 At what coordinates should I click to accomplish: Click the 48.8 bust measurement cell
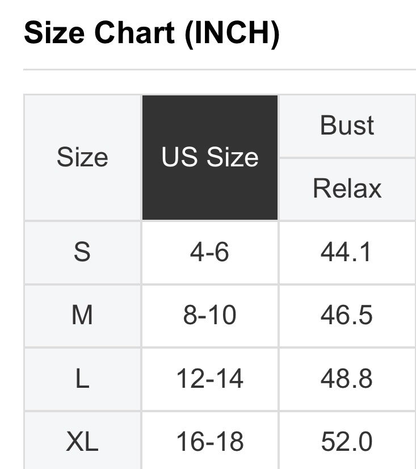pyautogui.click(x=346, y=379)
